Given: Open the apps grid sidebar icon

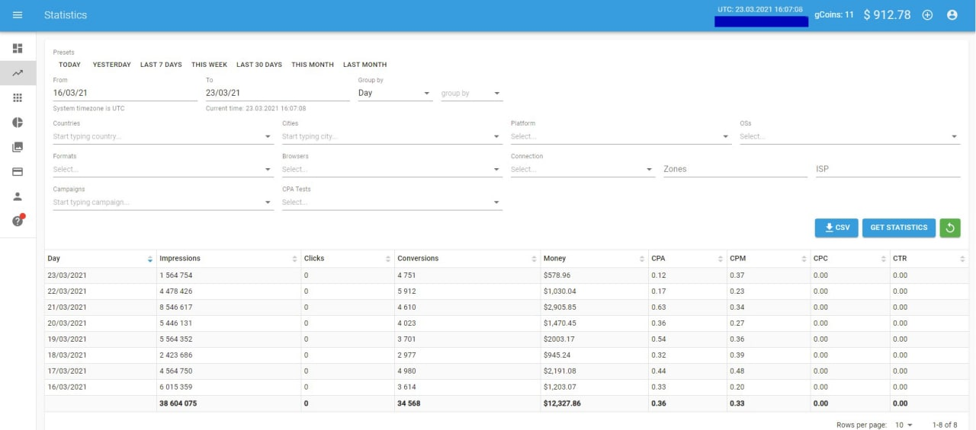Looking at the screenshot, I should click(x=18, y=98).
